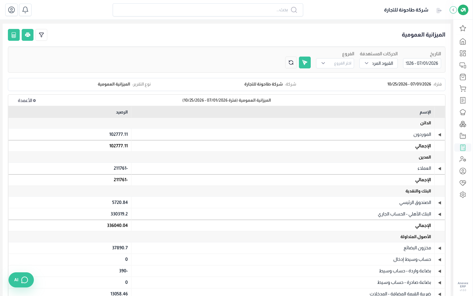473x296 pixels.
Task: Expand the حساب وسيط إدخال row
Action: pos(439,259)
